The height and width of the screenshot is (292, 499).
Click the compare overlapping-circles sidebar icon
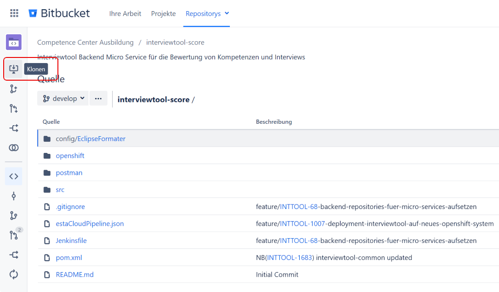point(14,148)
